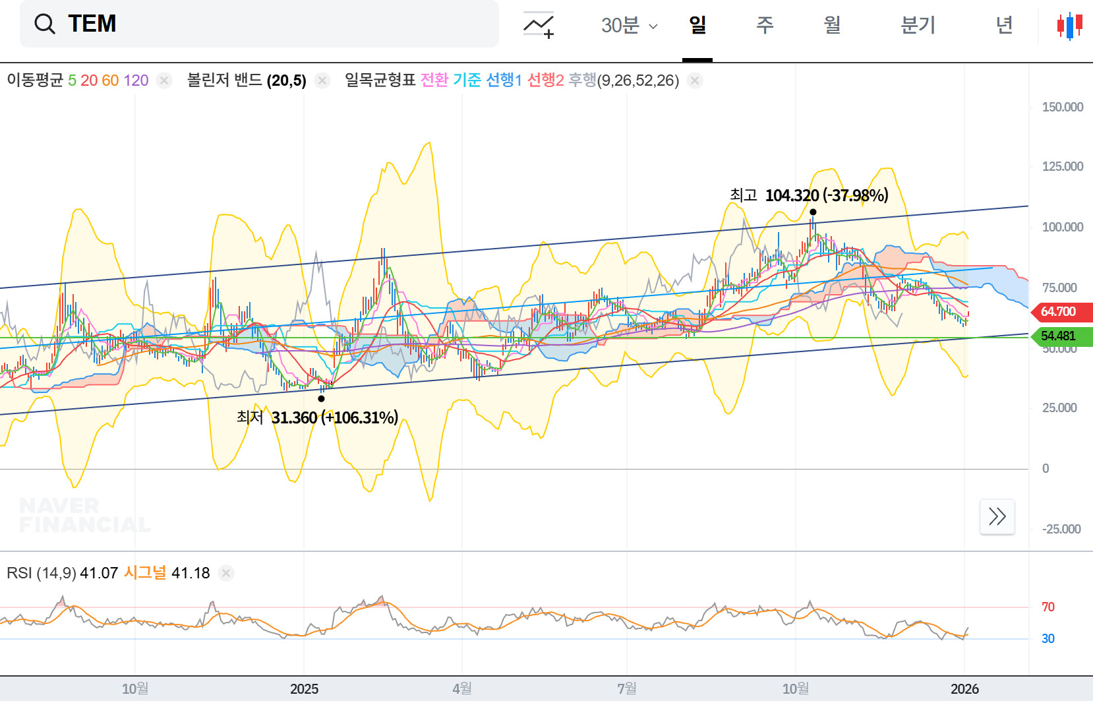Screen dimensions: 1093x701
Task: Open the candlestick chart type icon
Action: pos(1069,26)
